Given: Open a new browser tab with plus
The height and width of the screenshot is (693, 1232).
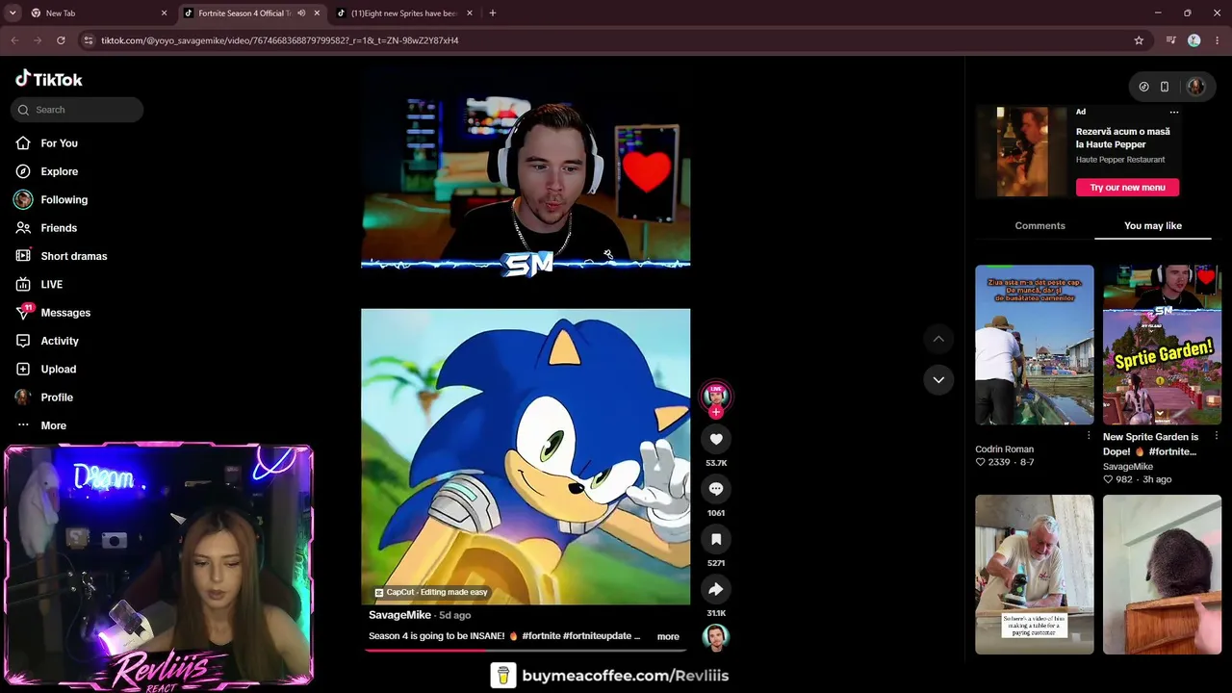Looking at the screenshot, I should tap(493, 13).
